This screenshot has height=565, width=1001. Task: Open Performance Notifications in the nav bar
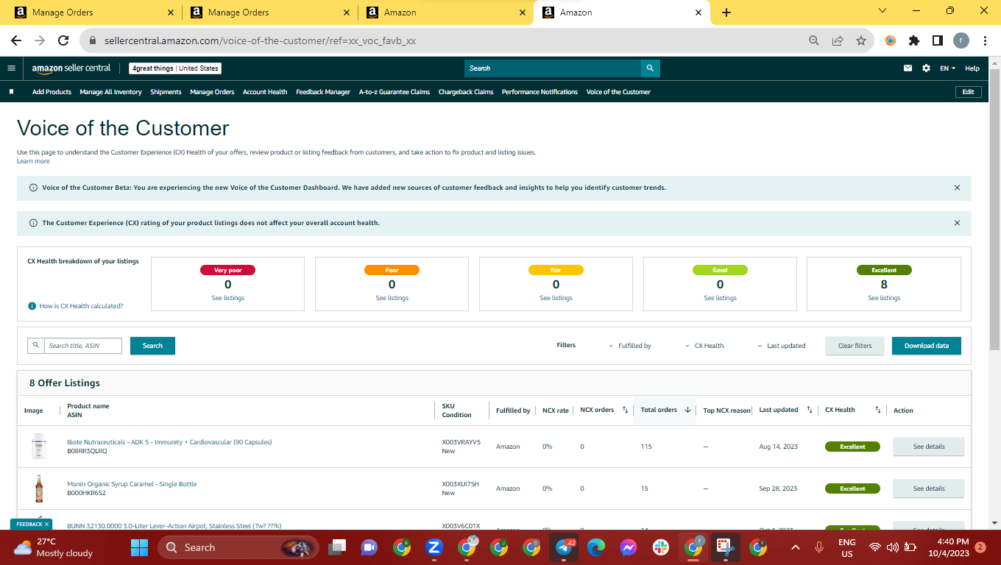pyautogui.click(x=540, y=92)
